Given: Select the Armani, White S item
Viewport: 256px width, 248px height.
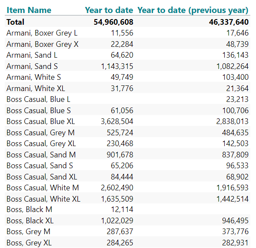Looking at the screenshot, I should (34, 77).
